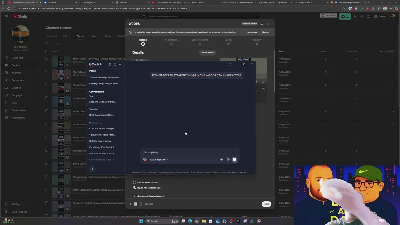Viewport: 400px width, 225px height.
Task: Pop out the Copilot window icon
Action: click(230, 64)
